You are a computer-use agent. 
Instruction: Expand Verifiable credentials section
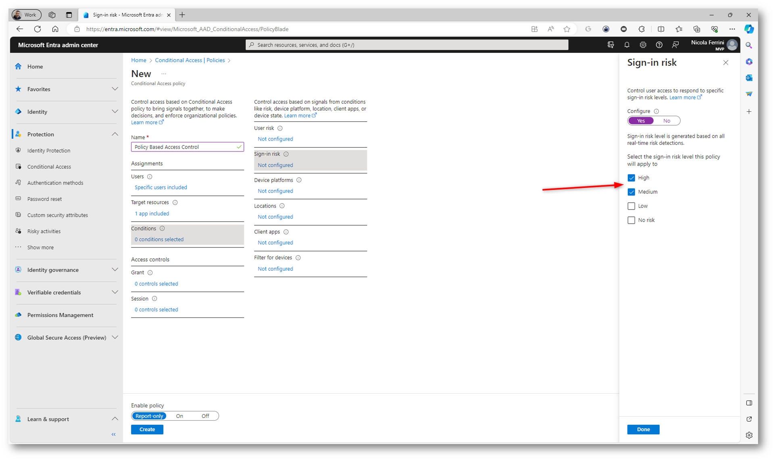(x=115, y=292)
